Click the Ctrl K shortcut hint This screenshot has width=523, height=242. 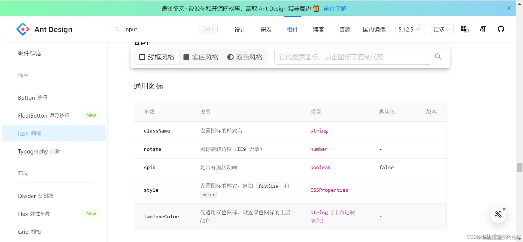[208, 29]
